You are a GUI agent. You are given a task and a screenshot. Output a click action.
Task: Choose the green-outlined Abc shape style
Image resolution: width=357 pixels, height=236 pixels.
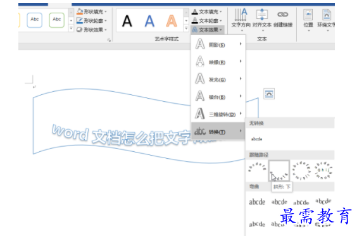(x=57, y=20)
